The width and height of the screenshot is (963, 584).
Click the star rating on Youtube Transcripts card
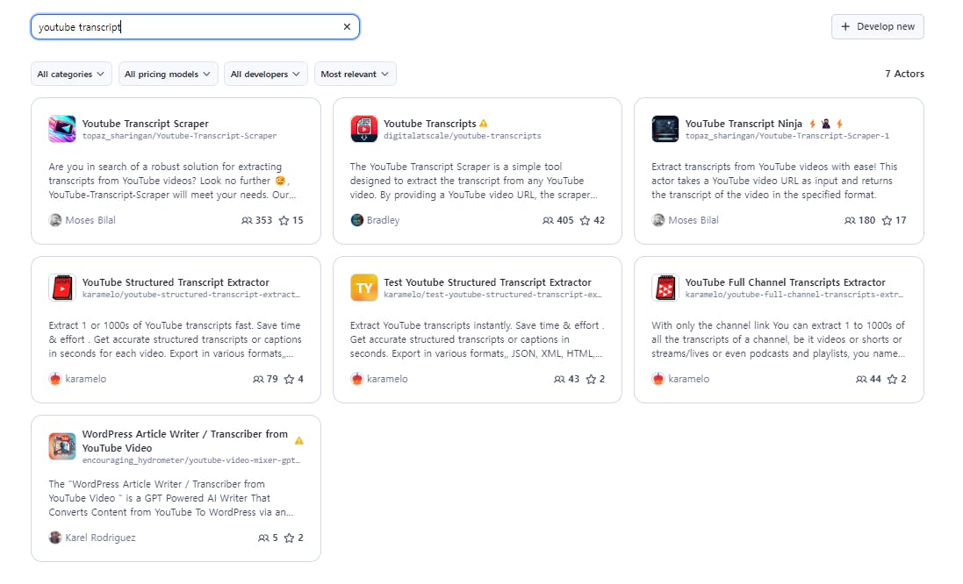click(x=593, y=220)
